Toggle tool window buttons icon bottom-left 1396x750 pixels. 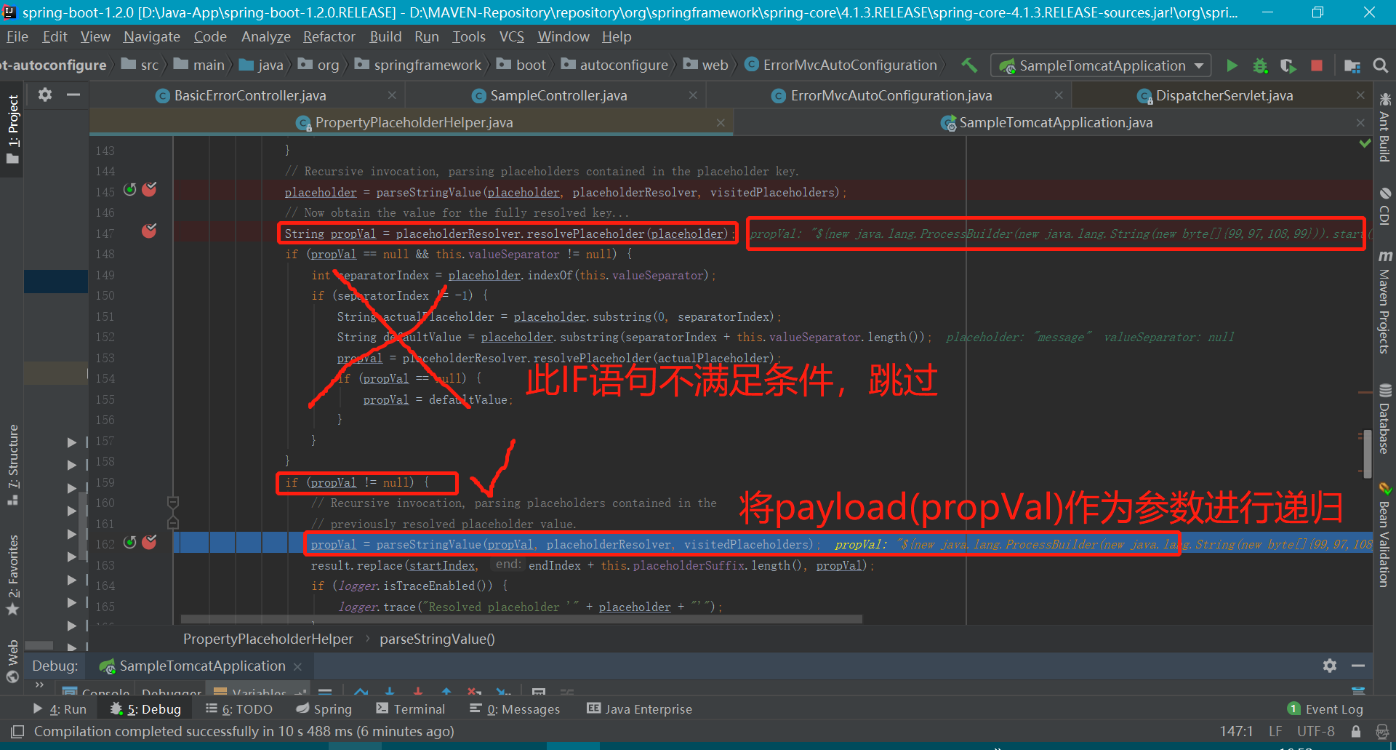[x=17, y=731]
